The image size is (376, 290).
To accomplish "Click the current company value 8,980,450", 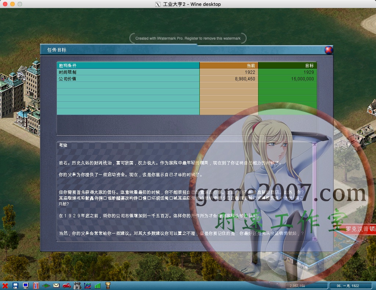I will click(x=245, y=79).
